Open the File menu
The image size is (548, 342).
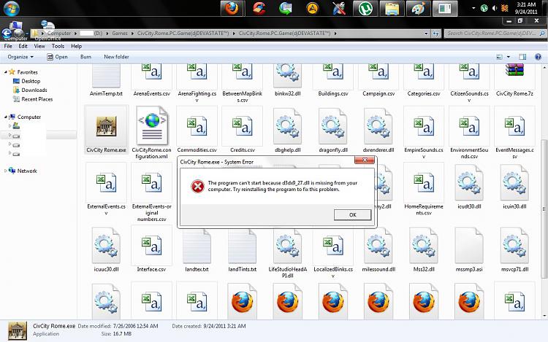click(x=8, y=46)
